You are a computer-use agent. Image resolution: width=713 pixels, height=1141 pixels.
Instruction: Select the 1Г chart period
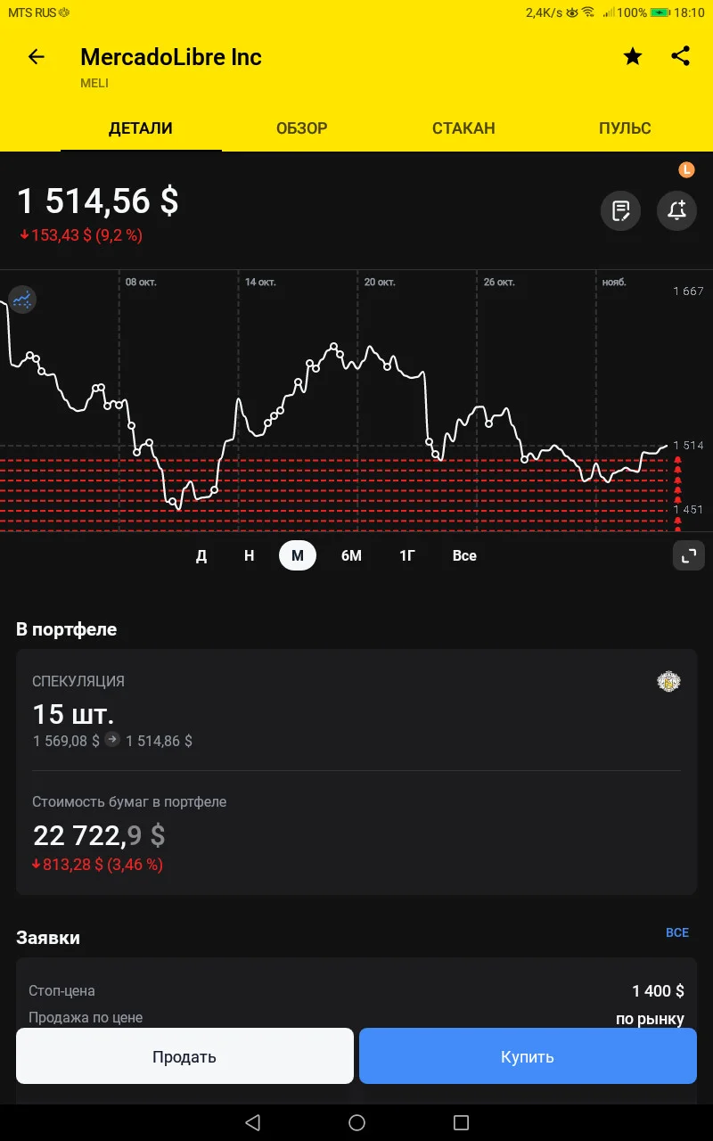tap(407, 555)
